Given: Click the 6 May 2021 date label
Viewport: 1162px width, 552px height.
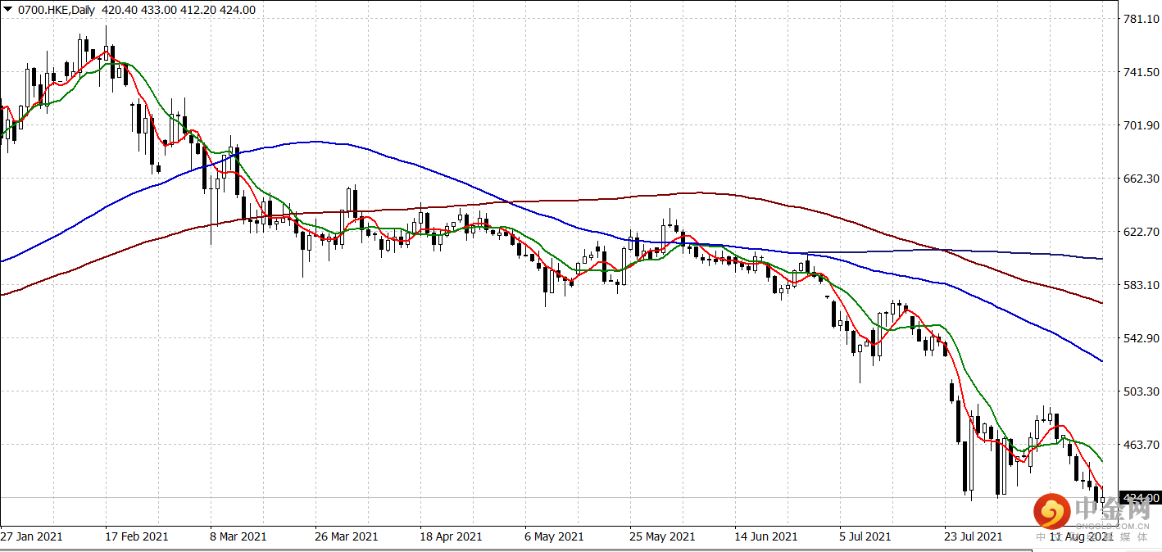Looking at the screenshot, I should pyautogui.click(x=553, y=536).
